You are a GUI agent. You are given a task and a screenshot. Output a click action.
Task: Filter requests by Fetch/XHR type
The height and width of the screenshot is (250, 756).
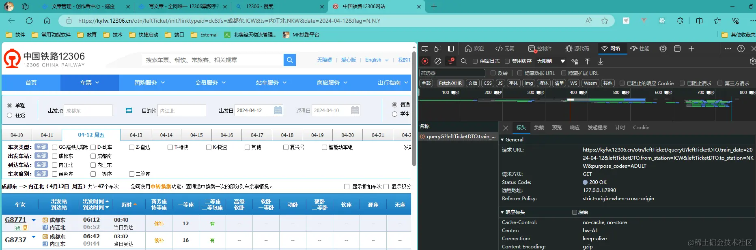(x=450, y=83)
